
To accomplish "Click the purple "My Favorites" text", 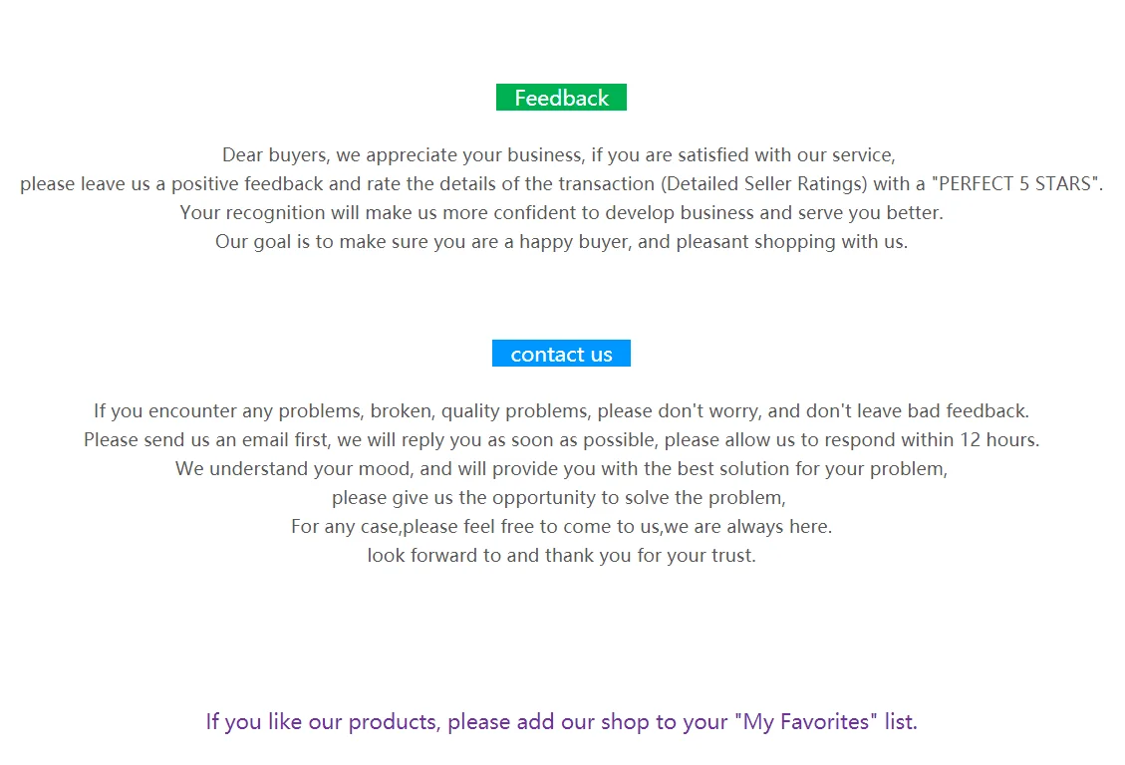I will click(806, 721).
